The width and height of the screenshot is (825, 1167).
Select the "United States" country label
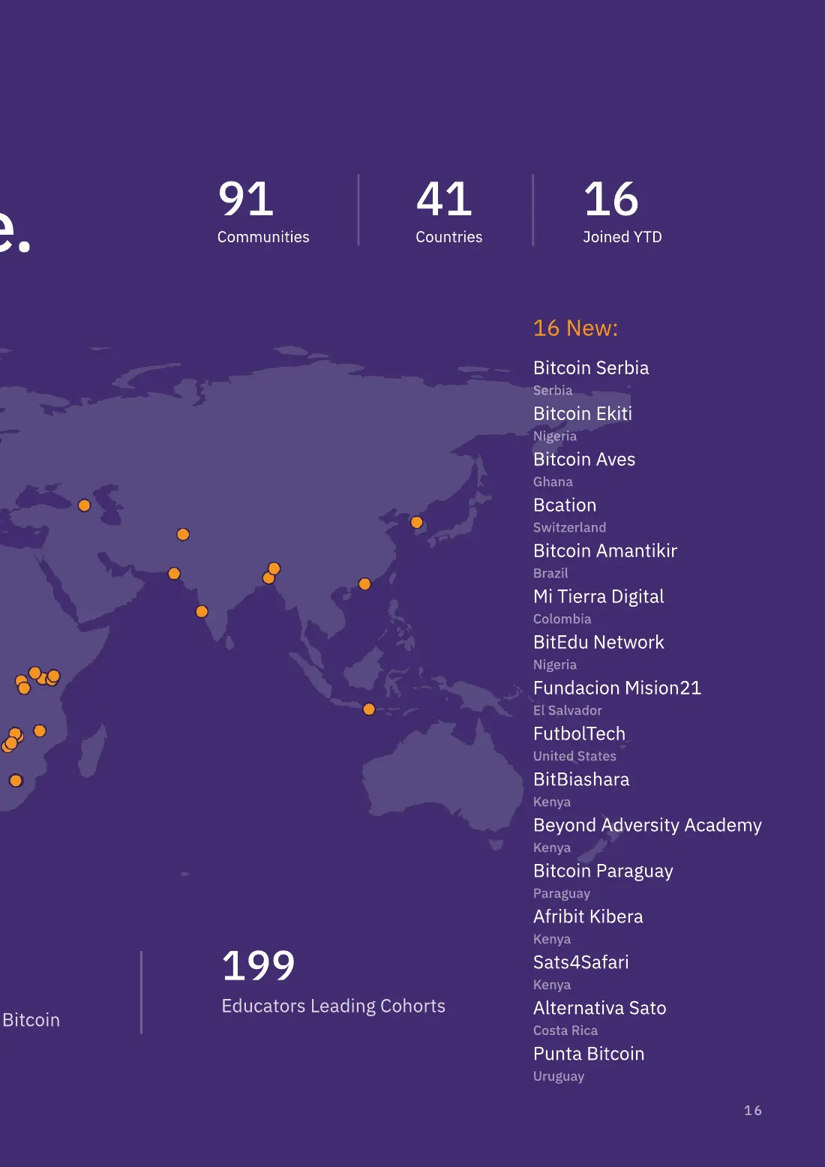[x=574, y=757]
